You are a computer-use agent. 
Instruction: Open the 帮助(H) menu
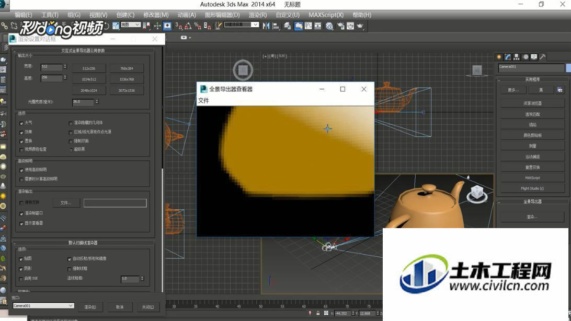click(362, 15)
